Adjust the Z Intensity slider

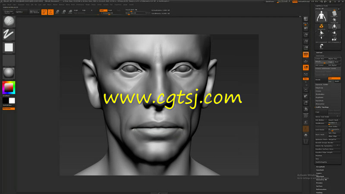click(x=111, y=13)
